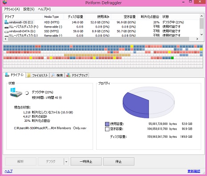The width and height of the screenshot is (207, 176).
Task: Sort by the 断片化の割合 column header
Action: click(149, 16)
